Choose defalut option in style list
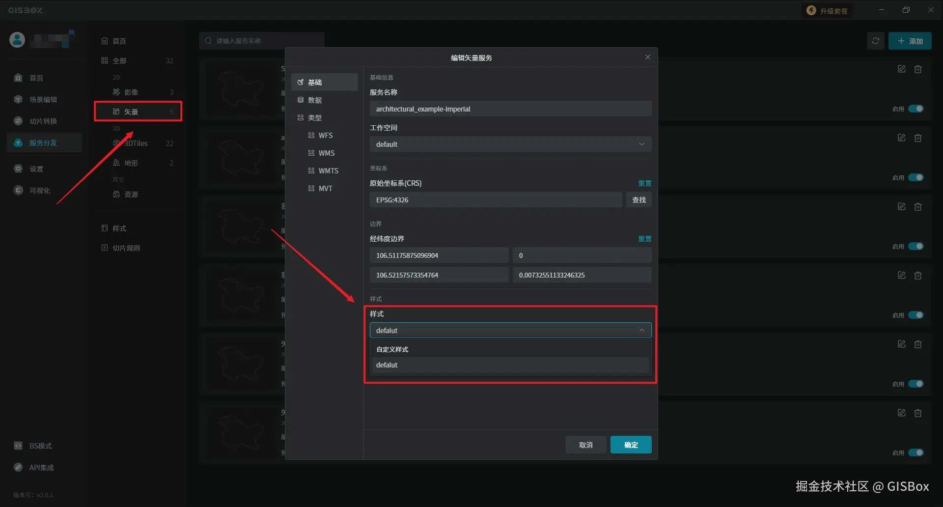 510,365
